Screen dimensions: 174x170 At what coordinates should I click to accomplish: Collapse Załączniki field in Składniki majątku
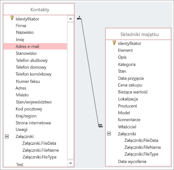[x=109, y=134]
